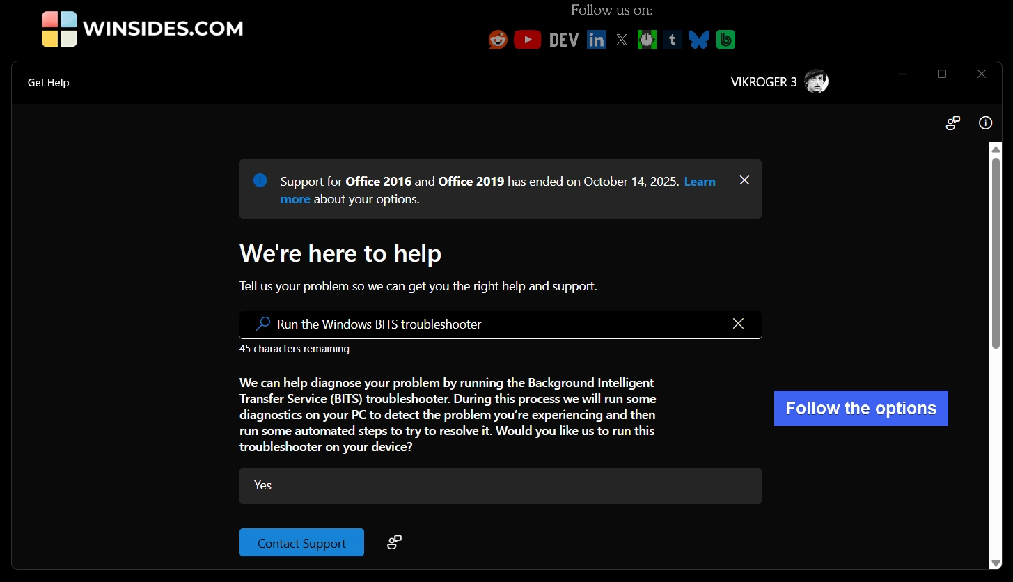Click the magnifier icon in the search box
Screen dimensions: 1013x582
pos(263,324)
